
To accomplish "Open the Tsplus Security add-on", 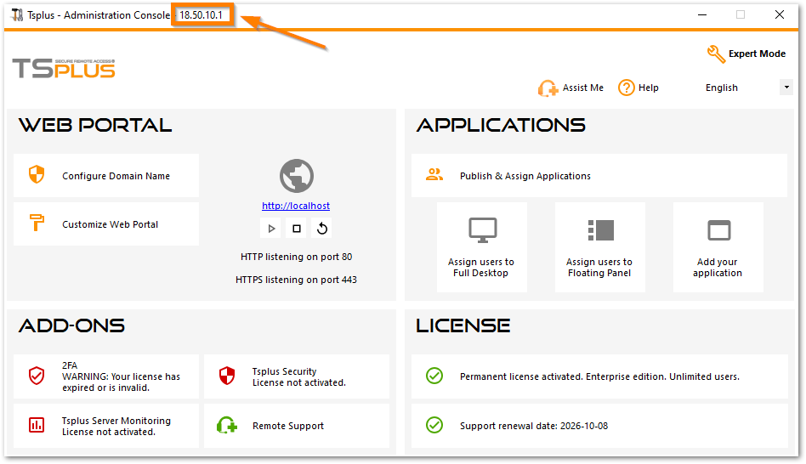I will (x=297, y=376).
